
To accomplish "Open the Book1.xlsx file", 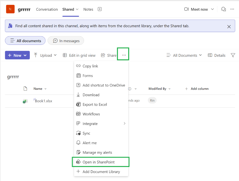I will click(43, 101).
